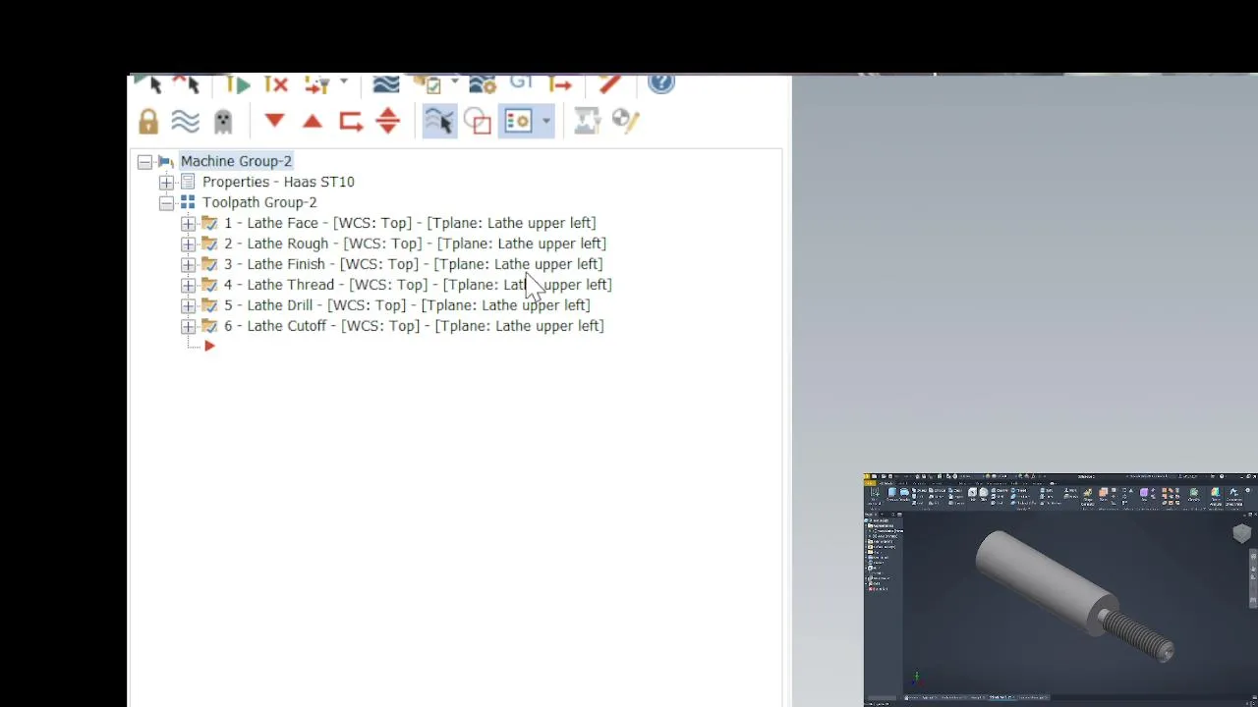Expand operation 6 - Lathe Cutoff
The height and width of the screenshot is (707, 1258).
point(188,327)
